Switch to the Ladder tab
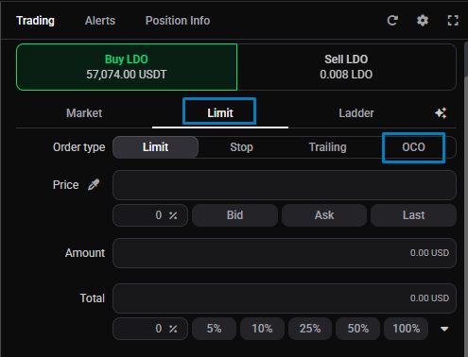This screenshot has height=357, width=468. (356, 113)
